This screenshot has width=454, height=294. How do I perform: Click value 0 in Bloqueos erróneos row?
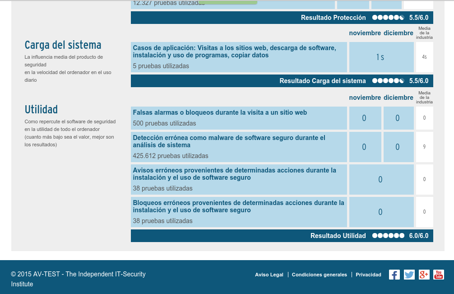(380, 212)
